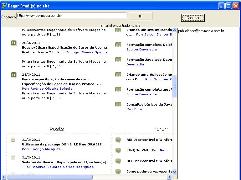Viewport: 241px width, 180px height.
Task: Click the vertical scrollbar down arrow
Action: coord(174,171)
